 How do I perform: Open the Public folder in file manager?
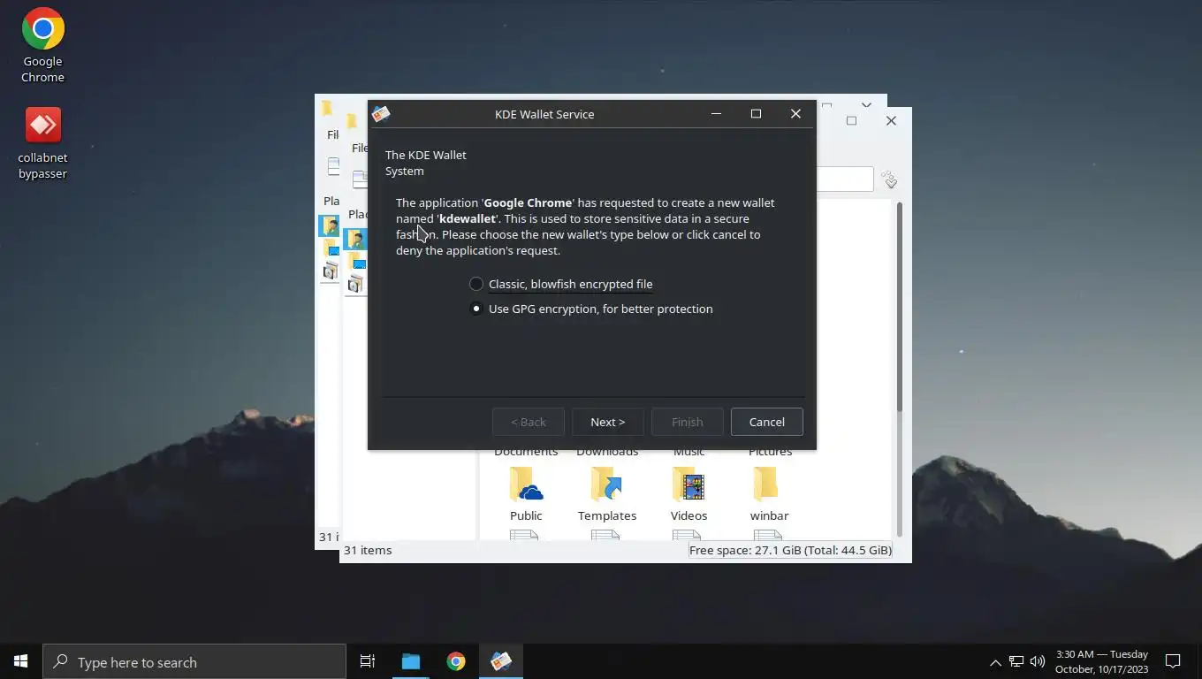[526, 495]
